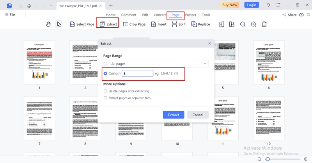Check Extract pages as separate files

point(105,98)
